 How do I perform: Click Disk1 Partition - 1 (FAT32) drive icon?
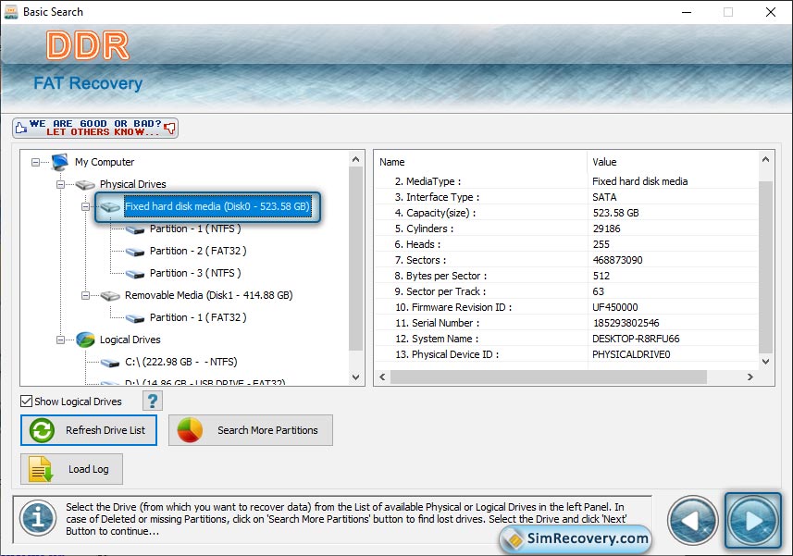(x=135, y=318)
